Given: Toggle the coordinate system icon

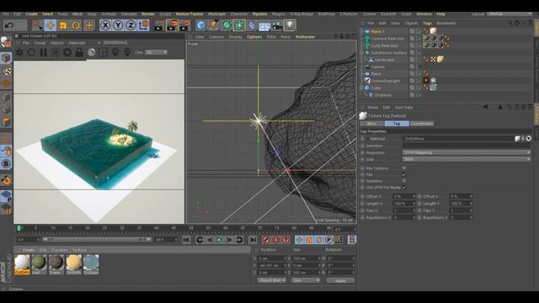Looking at the screenshot, I should point(144,25).
